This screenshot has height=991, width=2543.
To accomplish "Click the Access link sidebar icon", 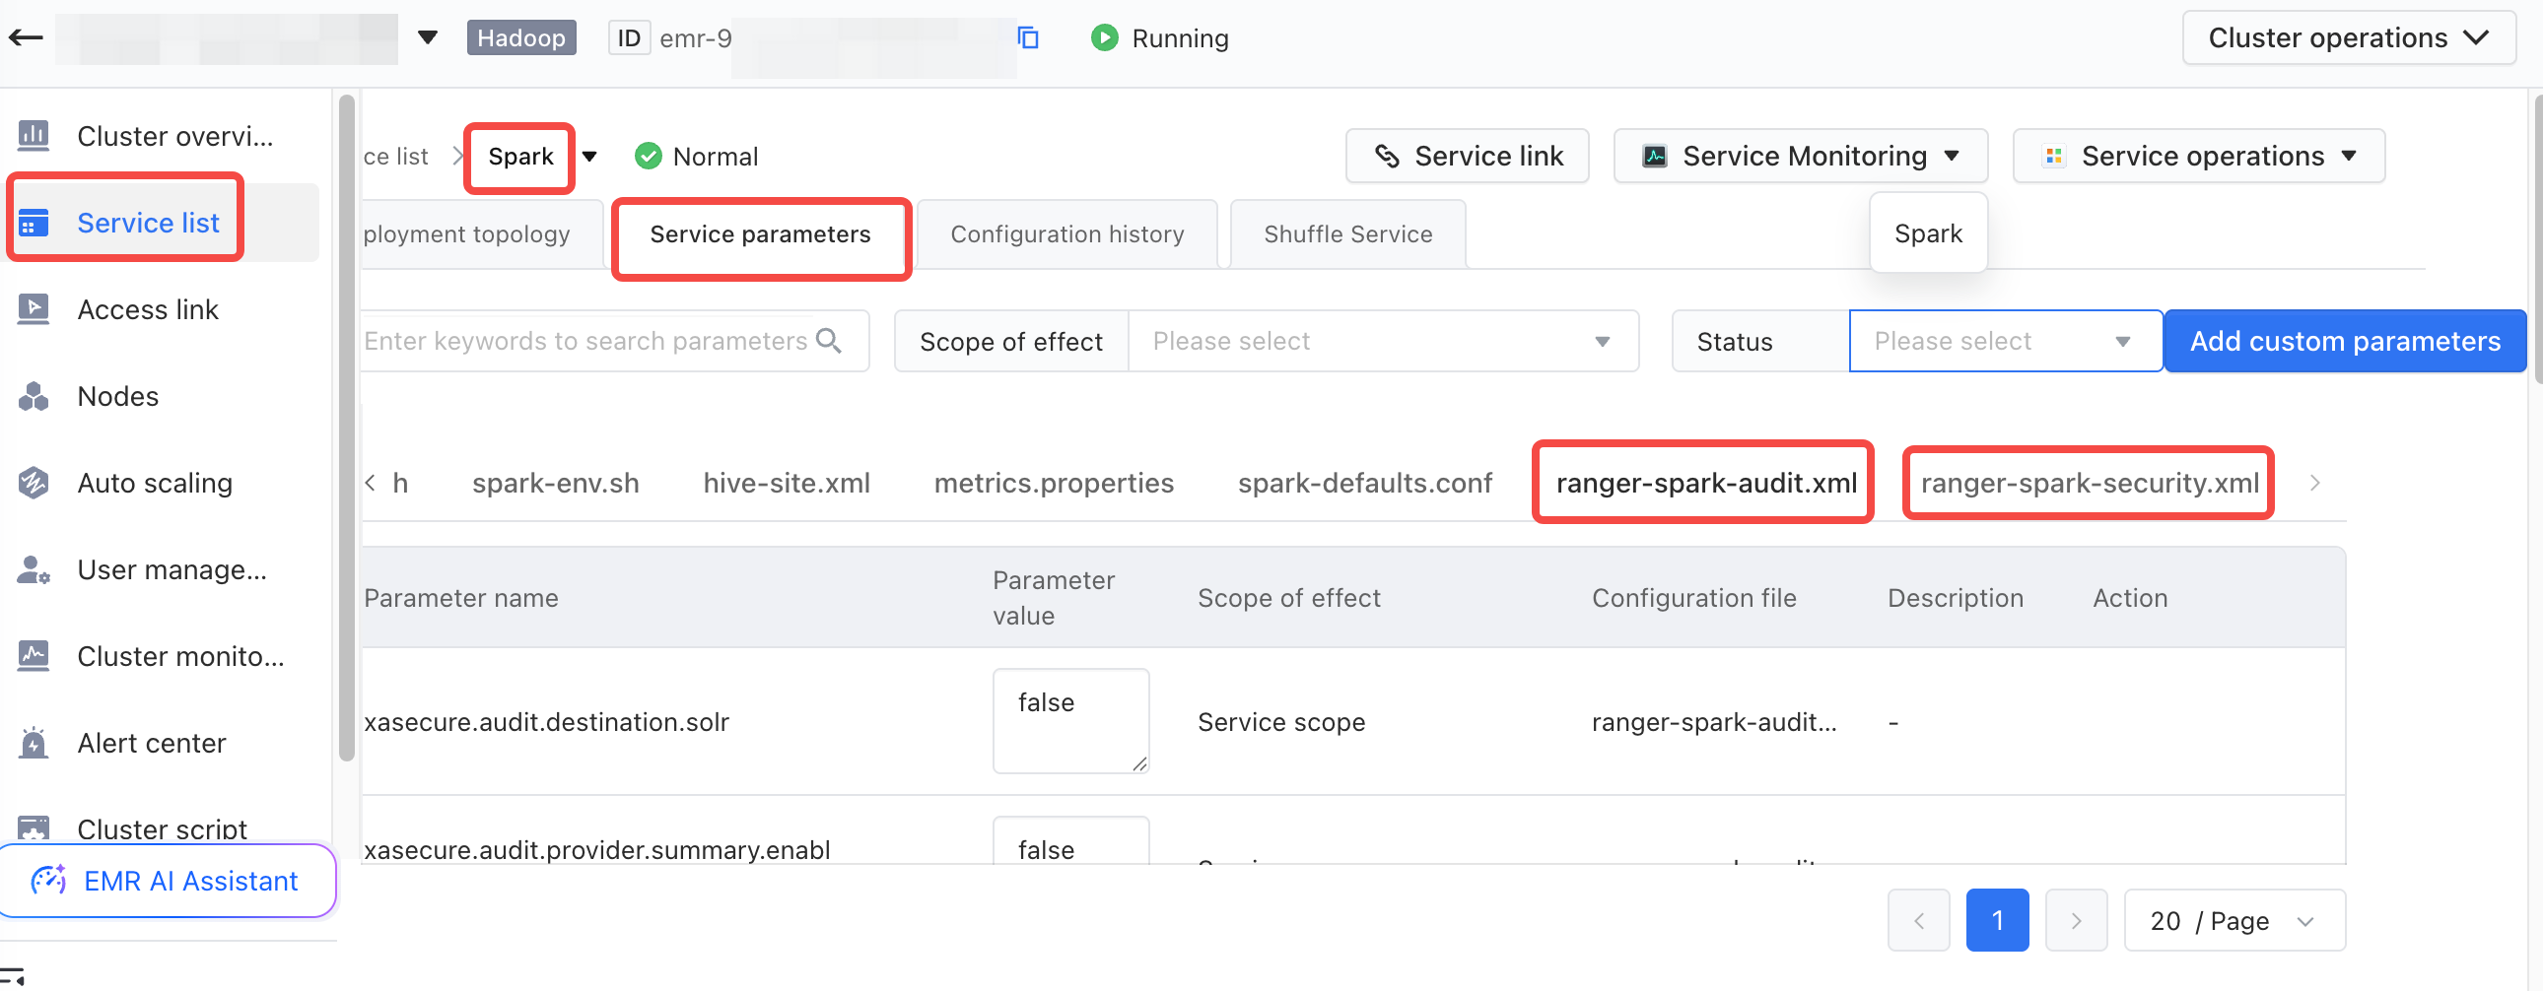I will 34,309.
